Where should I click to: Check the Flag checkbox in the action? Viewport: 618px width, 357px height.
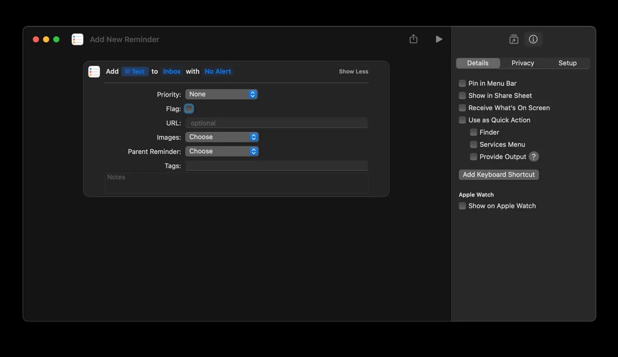point(188,109)
